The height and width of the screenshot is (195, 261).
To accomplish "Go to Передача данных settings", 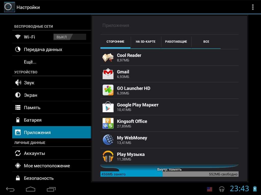I will tap(43, 50).
